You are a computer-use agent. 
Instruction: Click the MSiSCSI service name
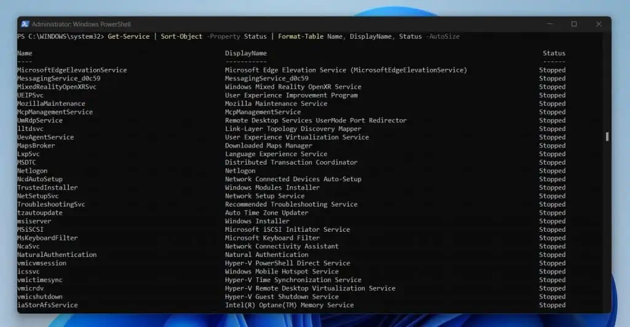30,230
